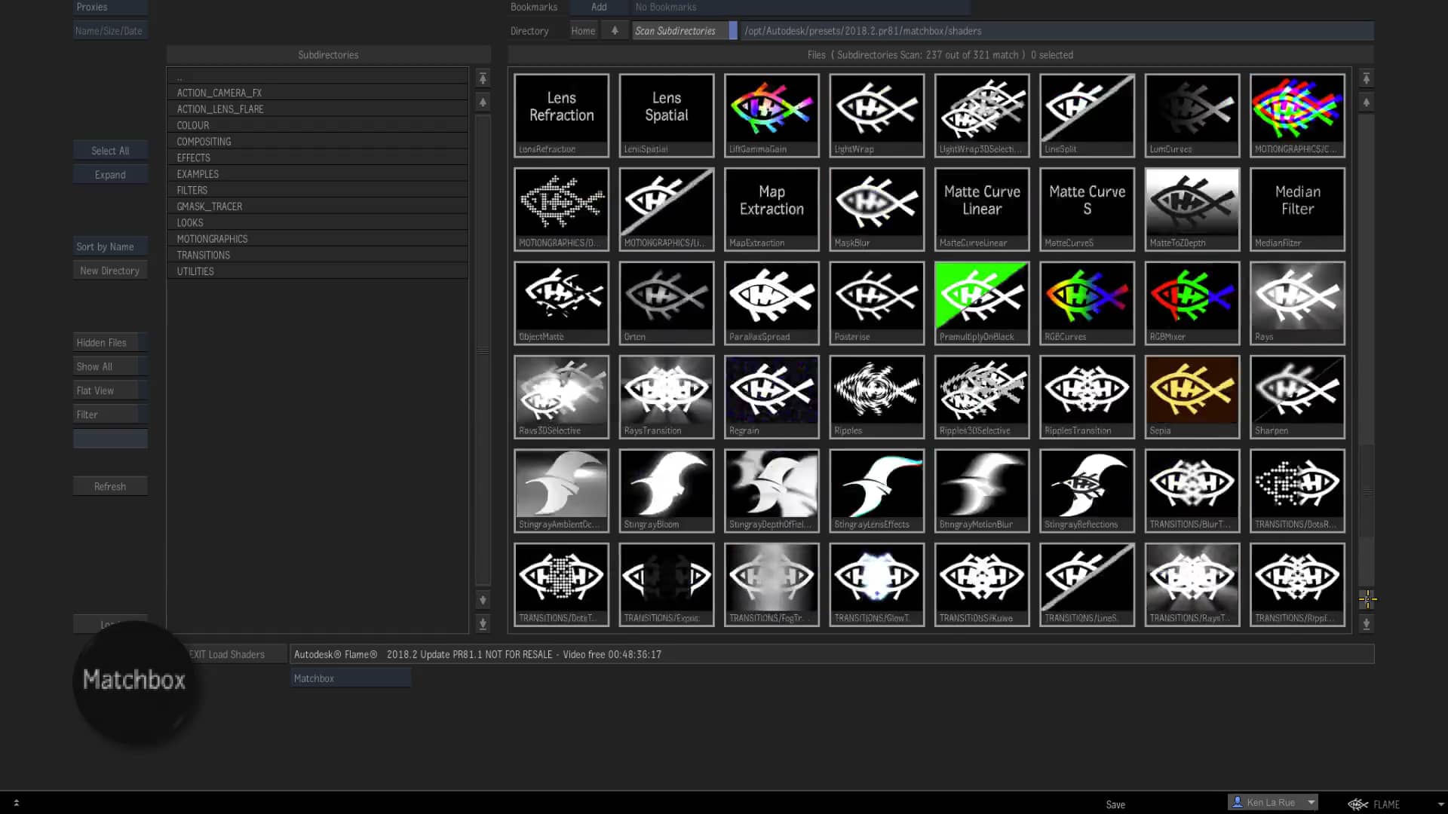Select the MatteCurveLinear shader tile
The width and height of the screenshot is (1448, 814).
(982, 209)
